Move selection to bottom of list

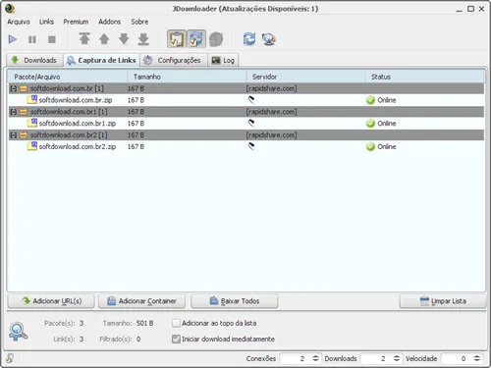coord(143,39)
